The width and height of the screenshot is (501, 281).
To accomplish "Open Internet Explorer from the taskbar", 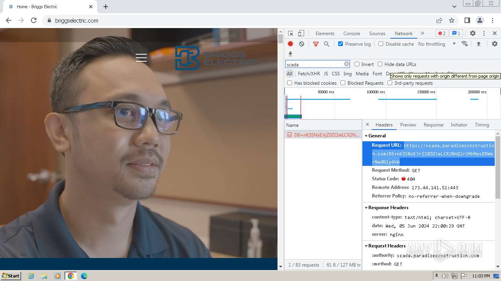I will pyautogui.click(x=31, y=276).
